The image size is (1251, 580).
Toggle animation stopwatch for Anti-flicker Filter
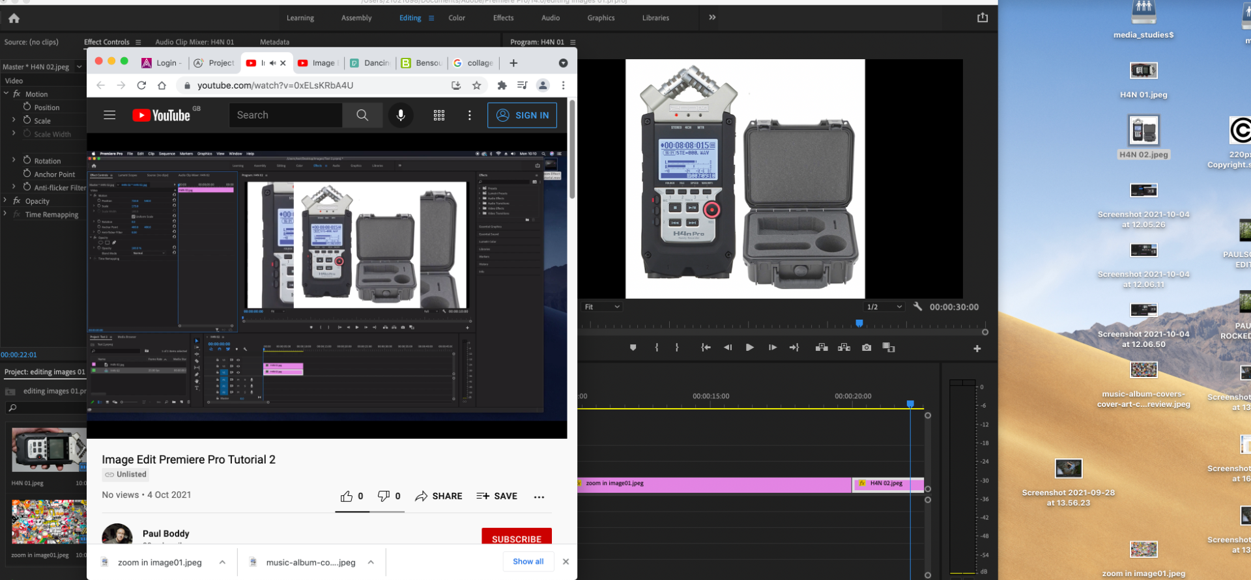pyautogui.click(x=27, y=187)
